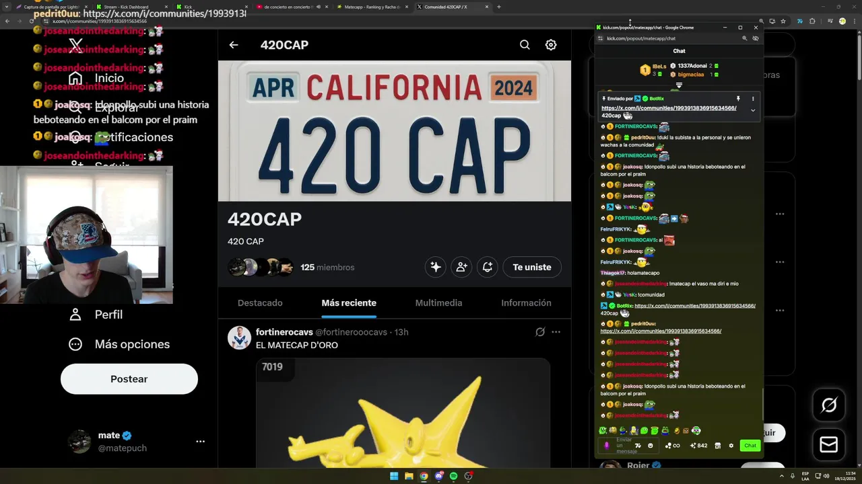Collapse the pinned message chevron in Kick chat
Viewport: 862px width, 484px height.
pyautogui.click(x=753, y=110)
